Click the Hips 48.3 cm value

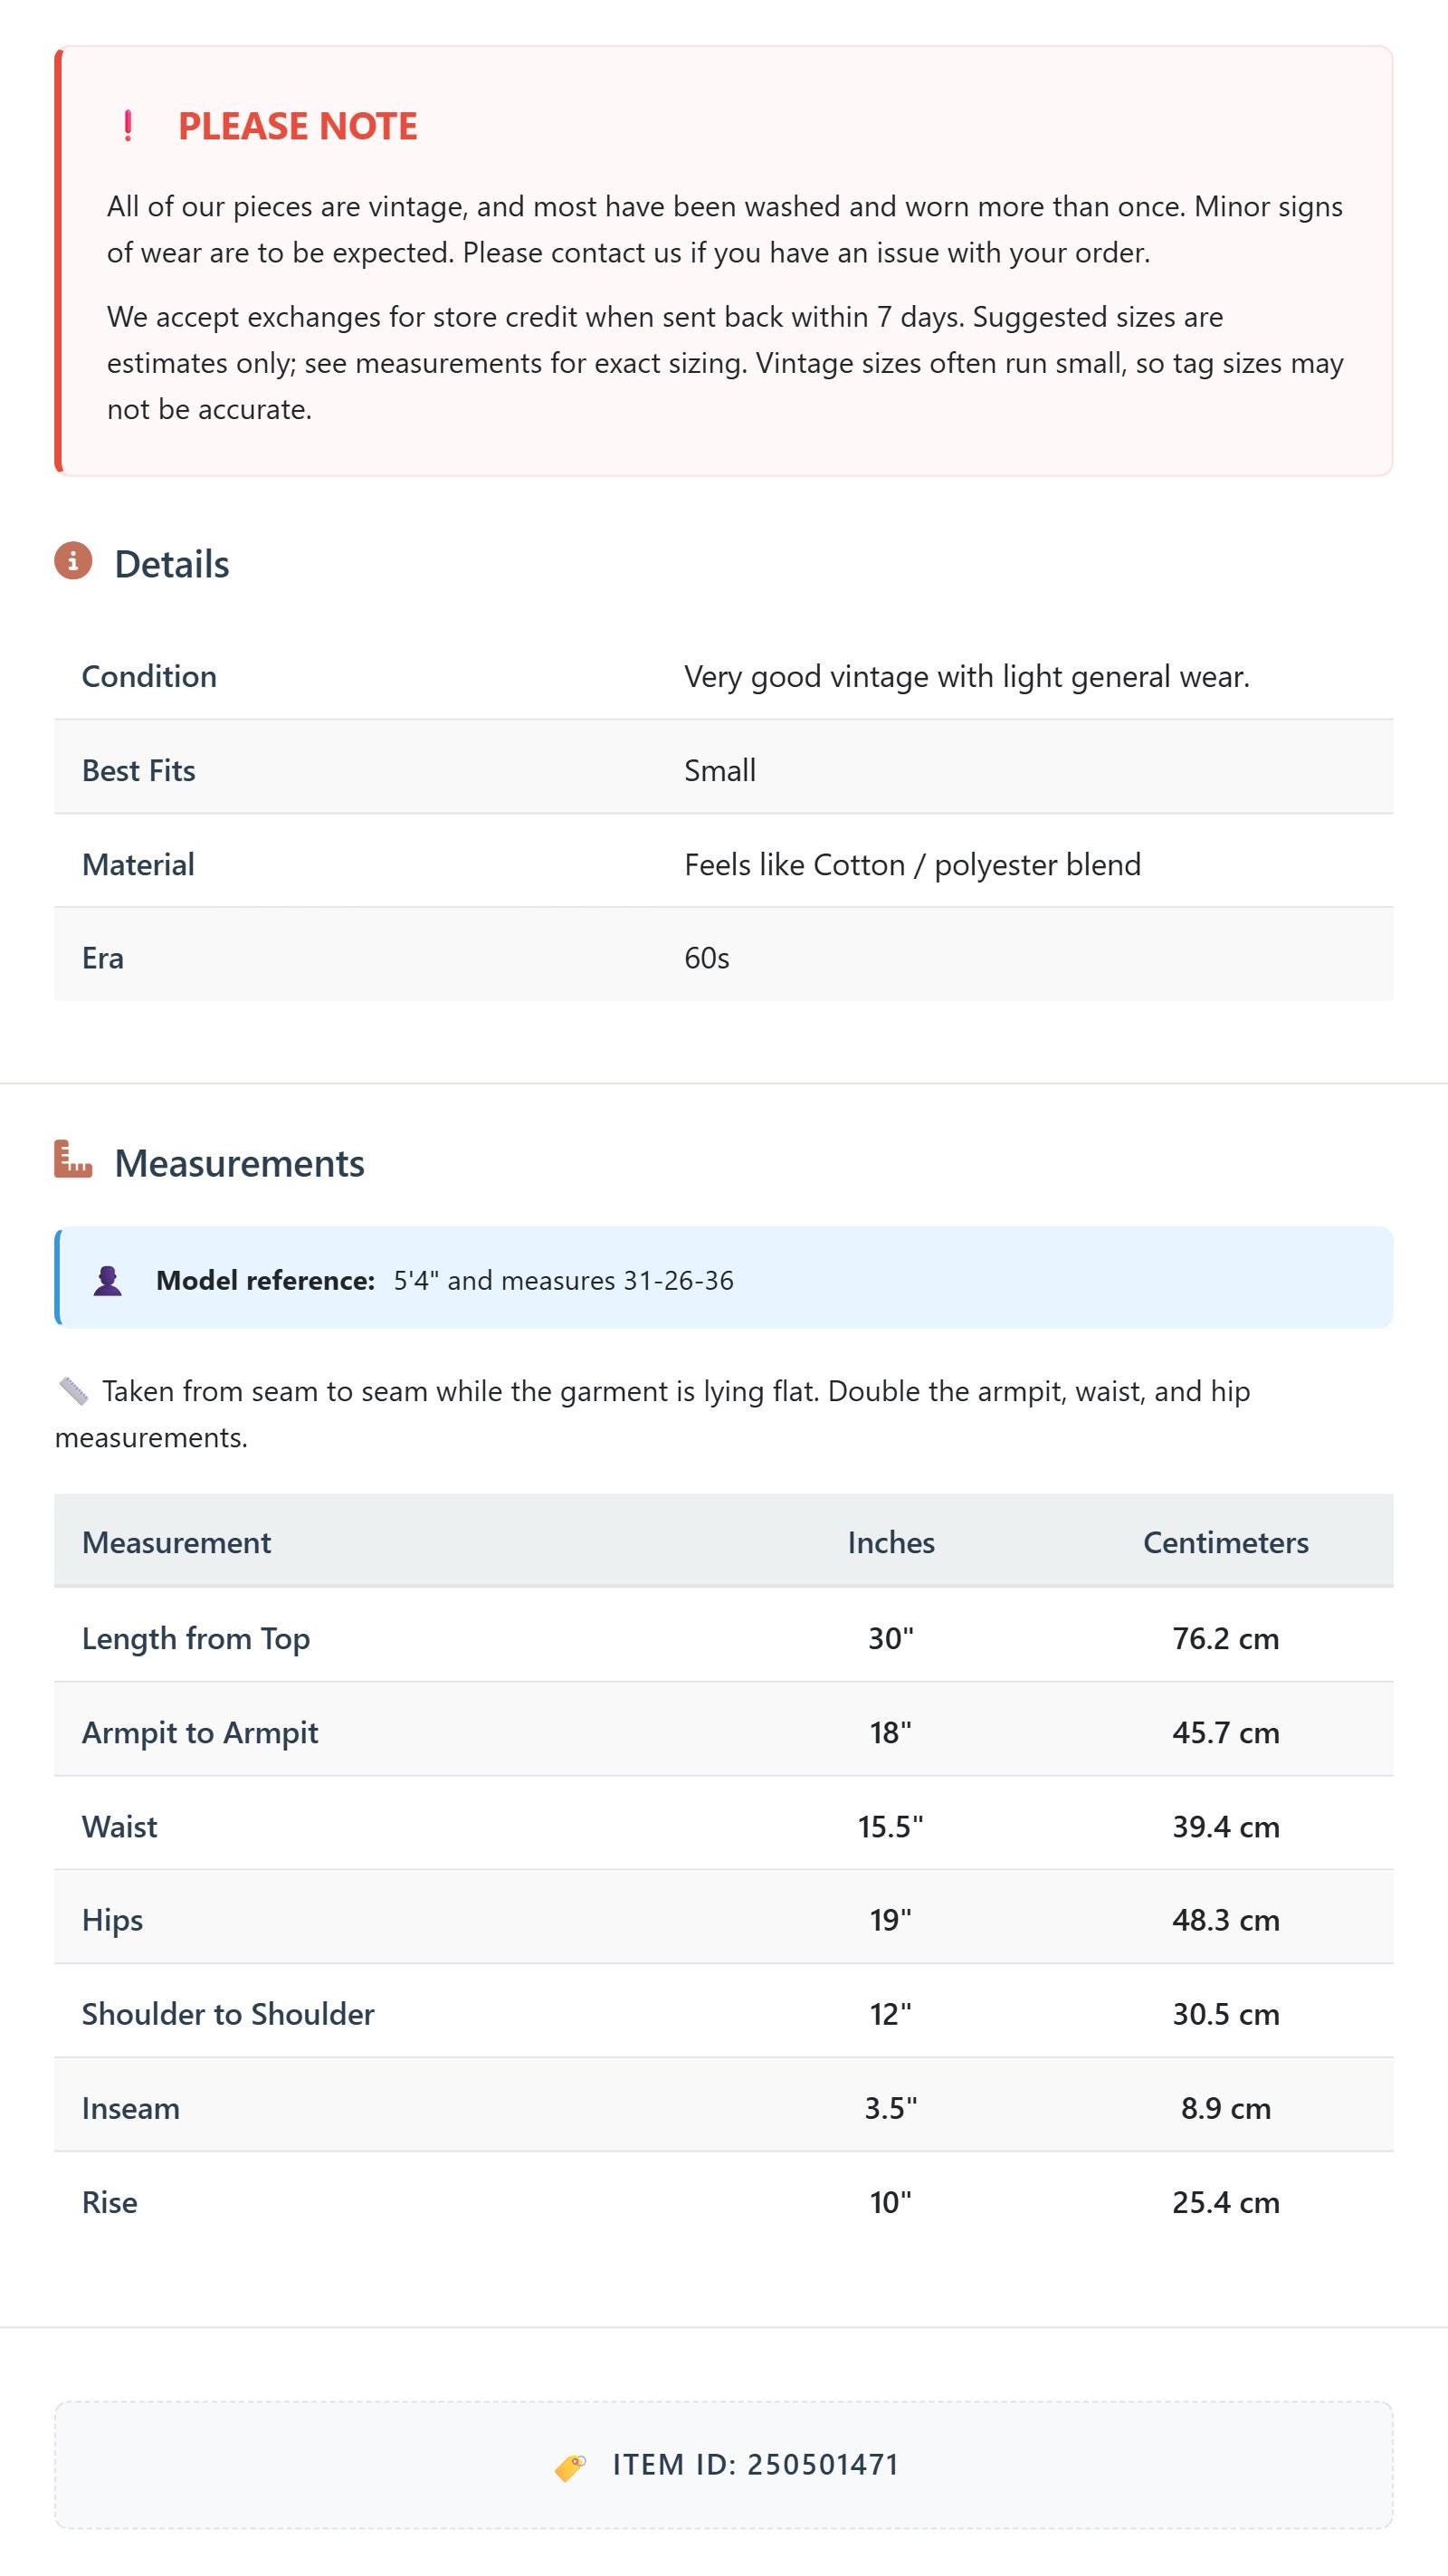1226,1920
